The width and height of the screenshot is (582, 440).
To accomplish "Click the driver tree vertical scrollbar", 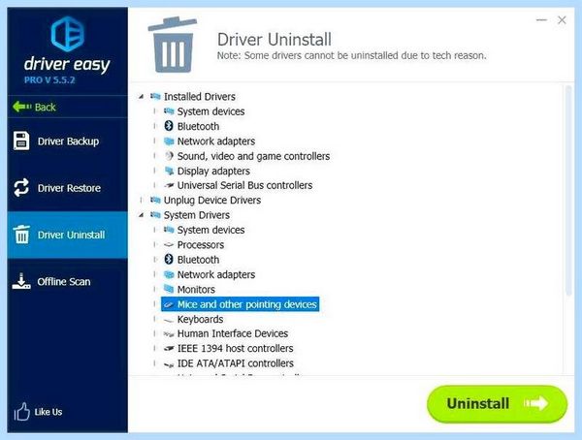I will point(568,191).
